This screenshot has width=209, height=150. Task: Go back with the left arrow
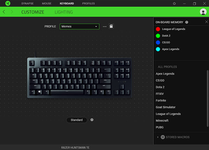(4, 12)
